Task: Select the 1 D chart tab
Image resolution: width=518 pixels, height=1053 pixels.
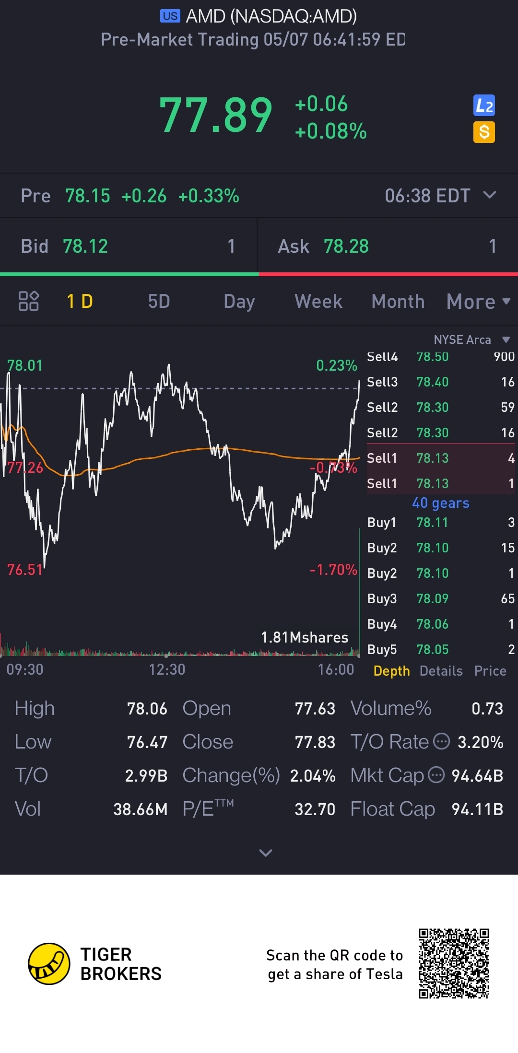Action: [x=80, y=302]
